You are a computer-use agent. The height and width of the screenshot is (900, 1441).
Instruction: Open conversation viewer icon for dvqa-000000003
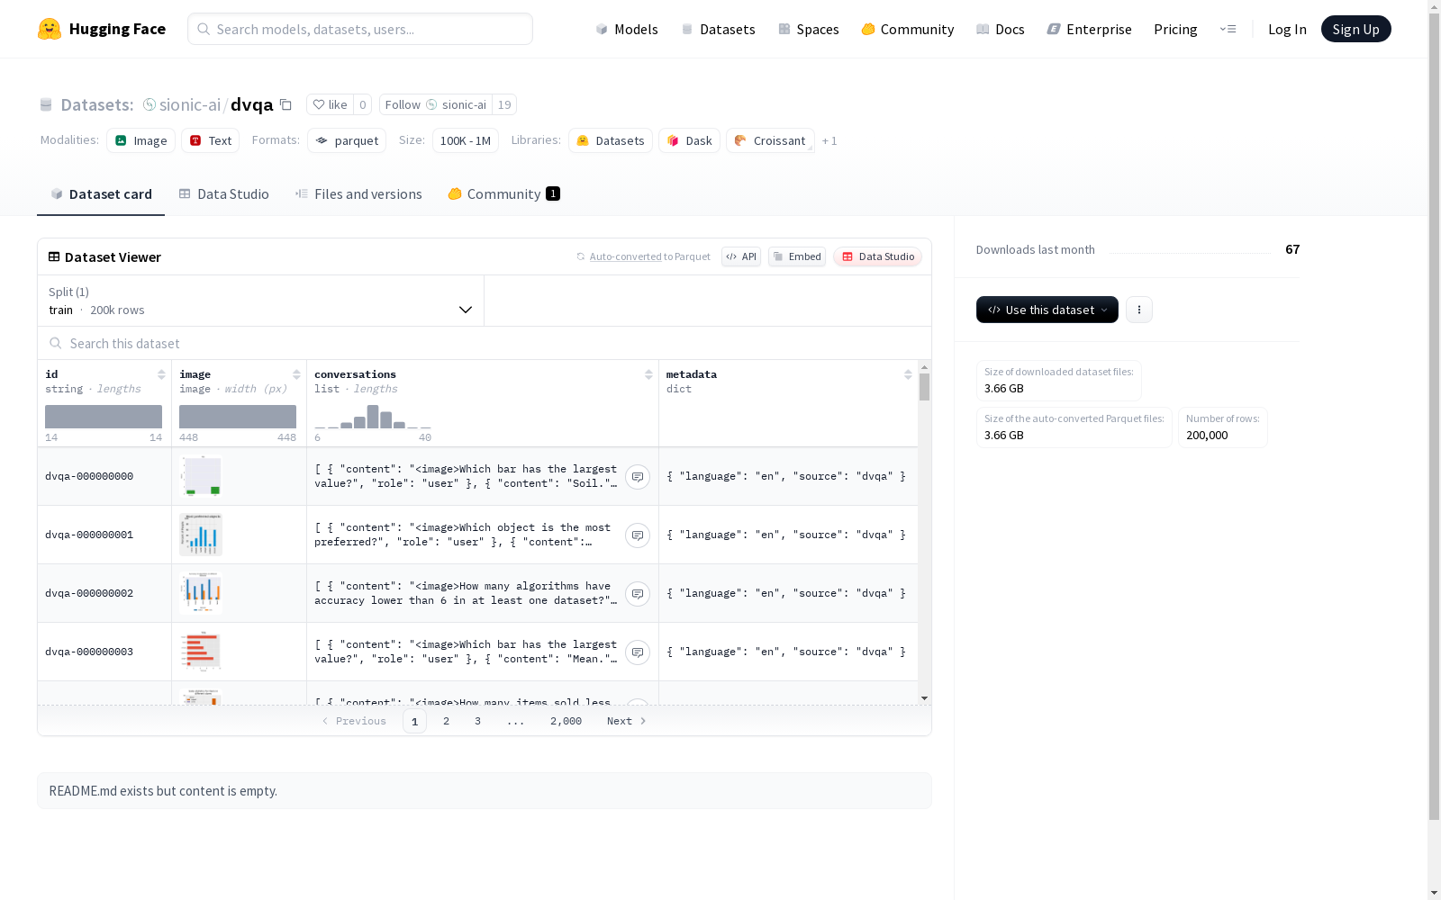coord(638,652)
